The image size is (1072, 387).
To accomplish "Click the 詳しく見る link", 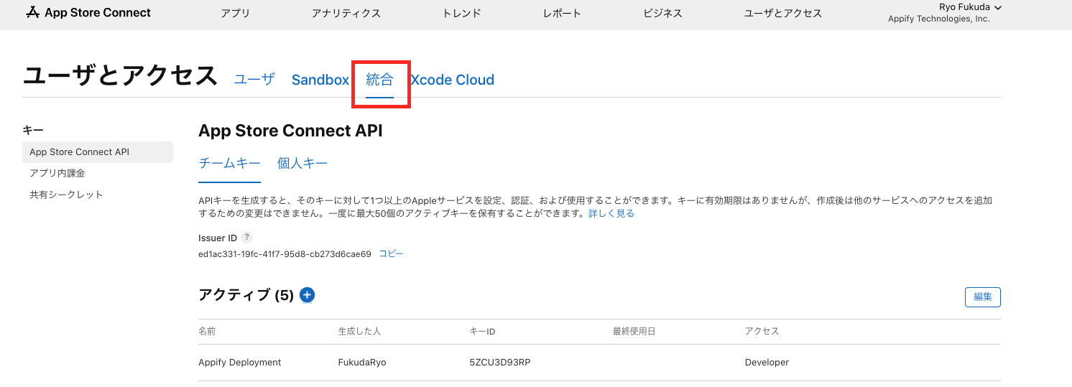I will coord(611,213).
